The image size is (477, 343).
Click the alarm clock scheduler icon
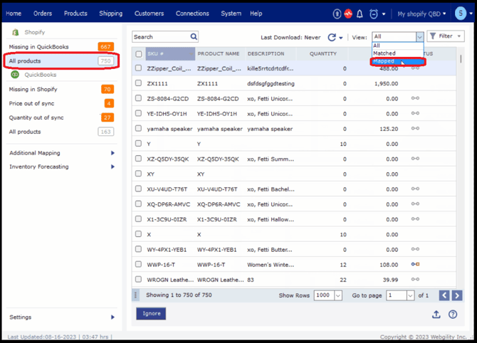pyautogui.click(x=373, y=14)
